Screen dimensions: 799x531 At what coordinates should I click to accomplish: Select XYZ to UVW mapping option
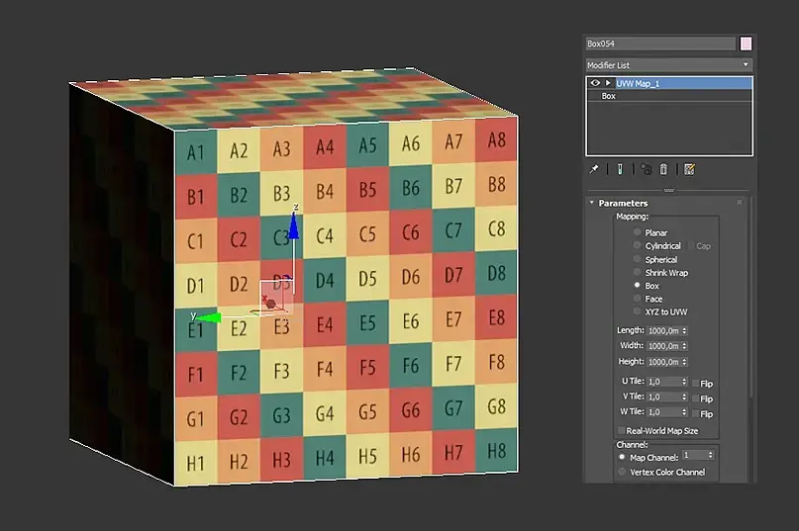[x=637, y=311]
